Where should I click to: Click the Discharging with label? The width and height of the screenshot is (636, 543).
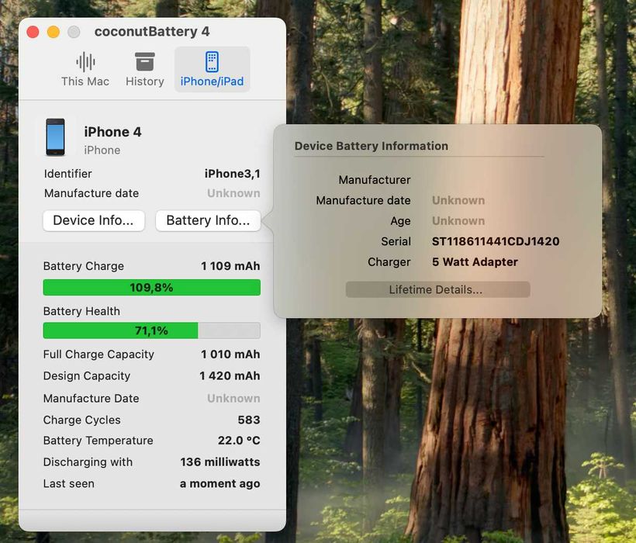[88, 462]
